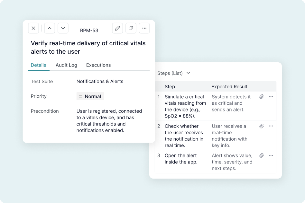The width and height of the screenshot is (305, 203).
Task: Close the RPM-53 test case panel
Action: [33, 28]
